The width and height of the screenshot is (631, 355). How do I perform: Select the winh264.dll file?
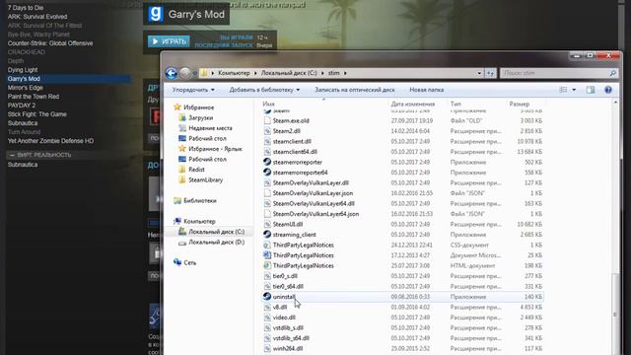coord(288,348)
